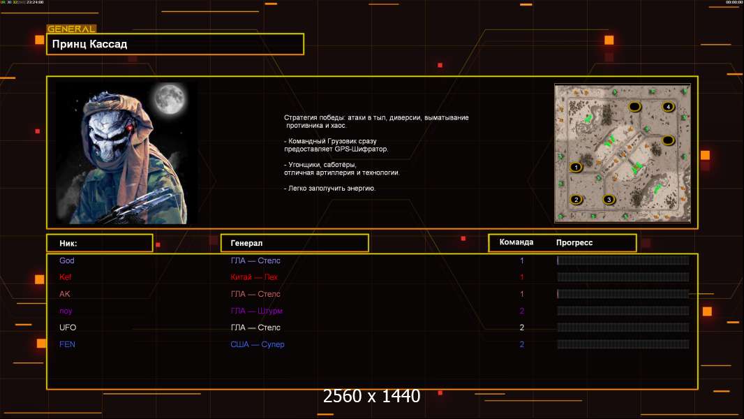
Task: Click the Принц Кассад name field
Action: 174,44
